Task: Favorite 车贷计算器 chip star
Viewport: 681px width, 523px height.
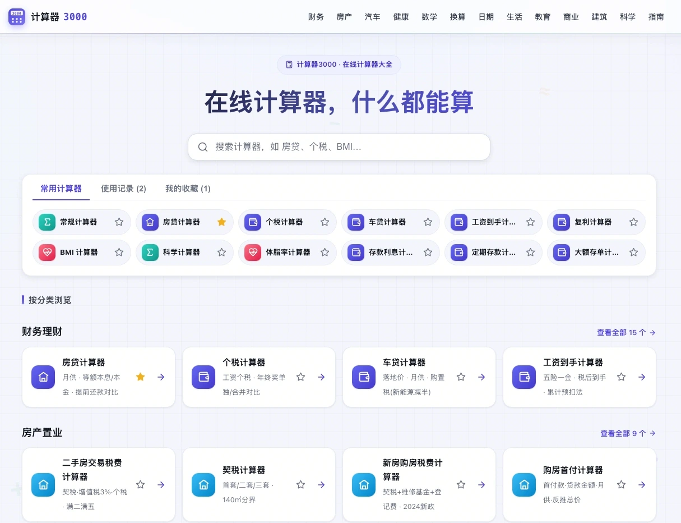Action: 428,222
